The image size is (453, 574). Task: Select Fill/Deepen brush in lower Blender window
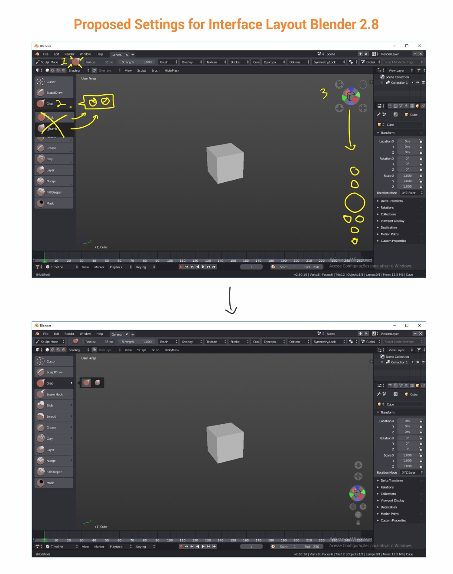[54, 472]
